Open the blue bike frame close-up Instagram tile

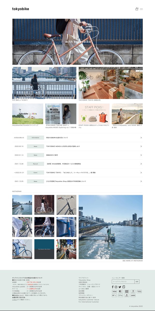(67, 227)
